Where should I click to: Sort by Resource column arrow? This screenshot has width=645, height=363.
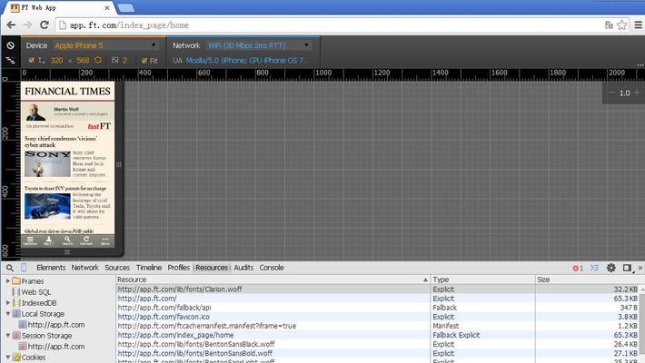tap(425, 280)
